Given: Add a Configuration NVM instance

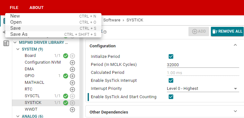Looking at the screenshot, I should (x=72, y=63).
